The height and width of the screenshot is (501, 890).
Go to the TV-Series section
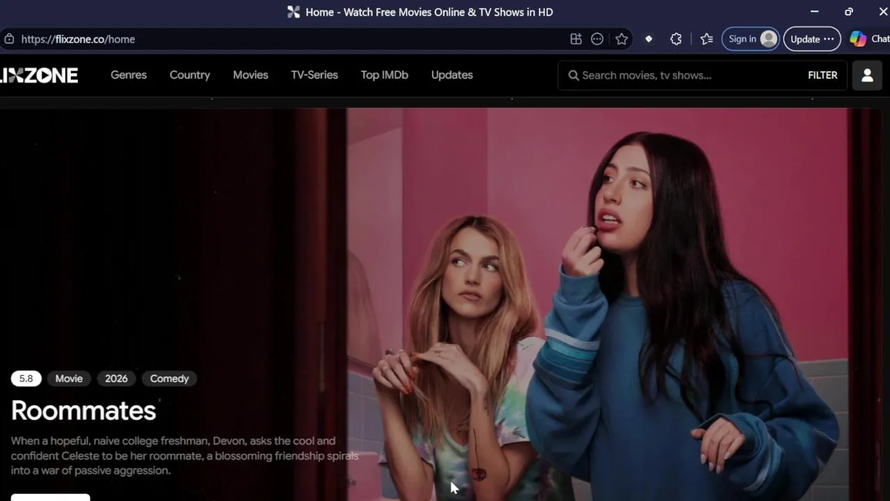314,75
